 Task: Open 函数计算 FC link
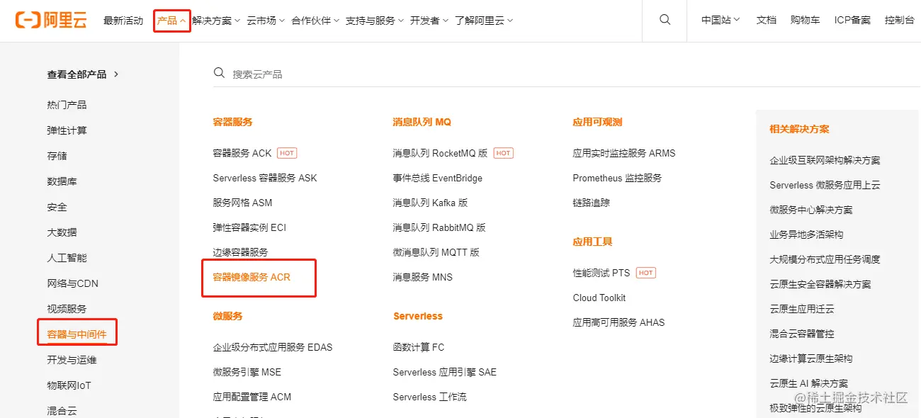point(419,347)
